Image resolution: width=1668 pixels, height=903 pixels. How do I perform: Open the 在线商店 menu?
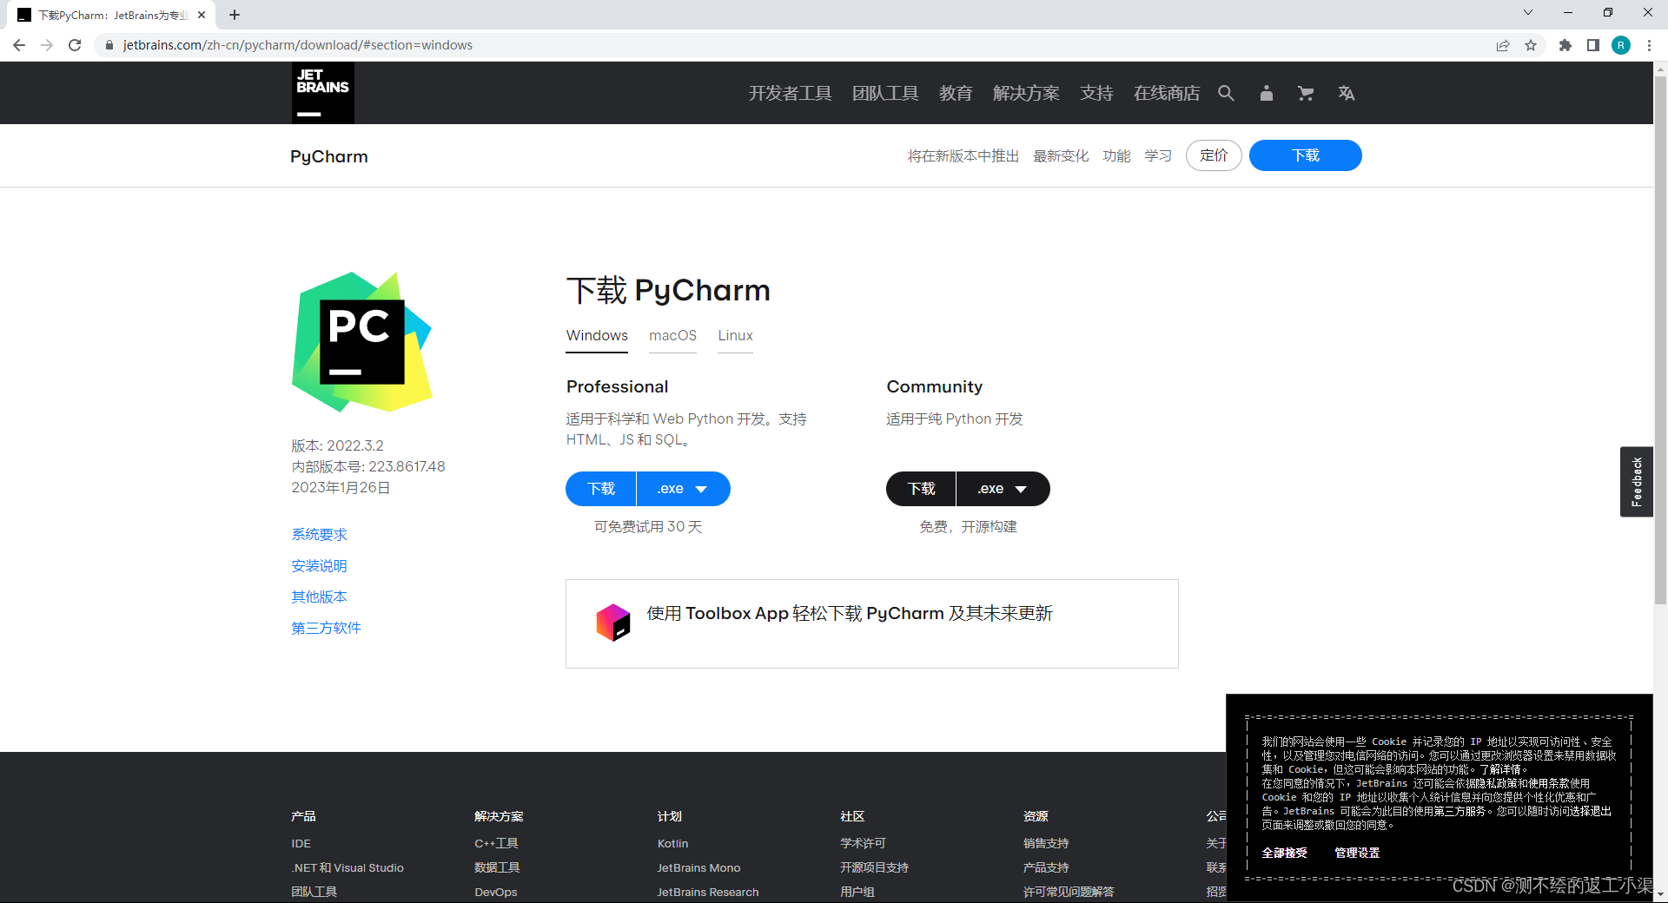(1167, 93)
